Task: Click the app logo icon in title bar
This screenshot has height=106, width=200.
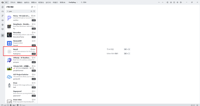Action: tap(3, 2)
